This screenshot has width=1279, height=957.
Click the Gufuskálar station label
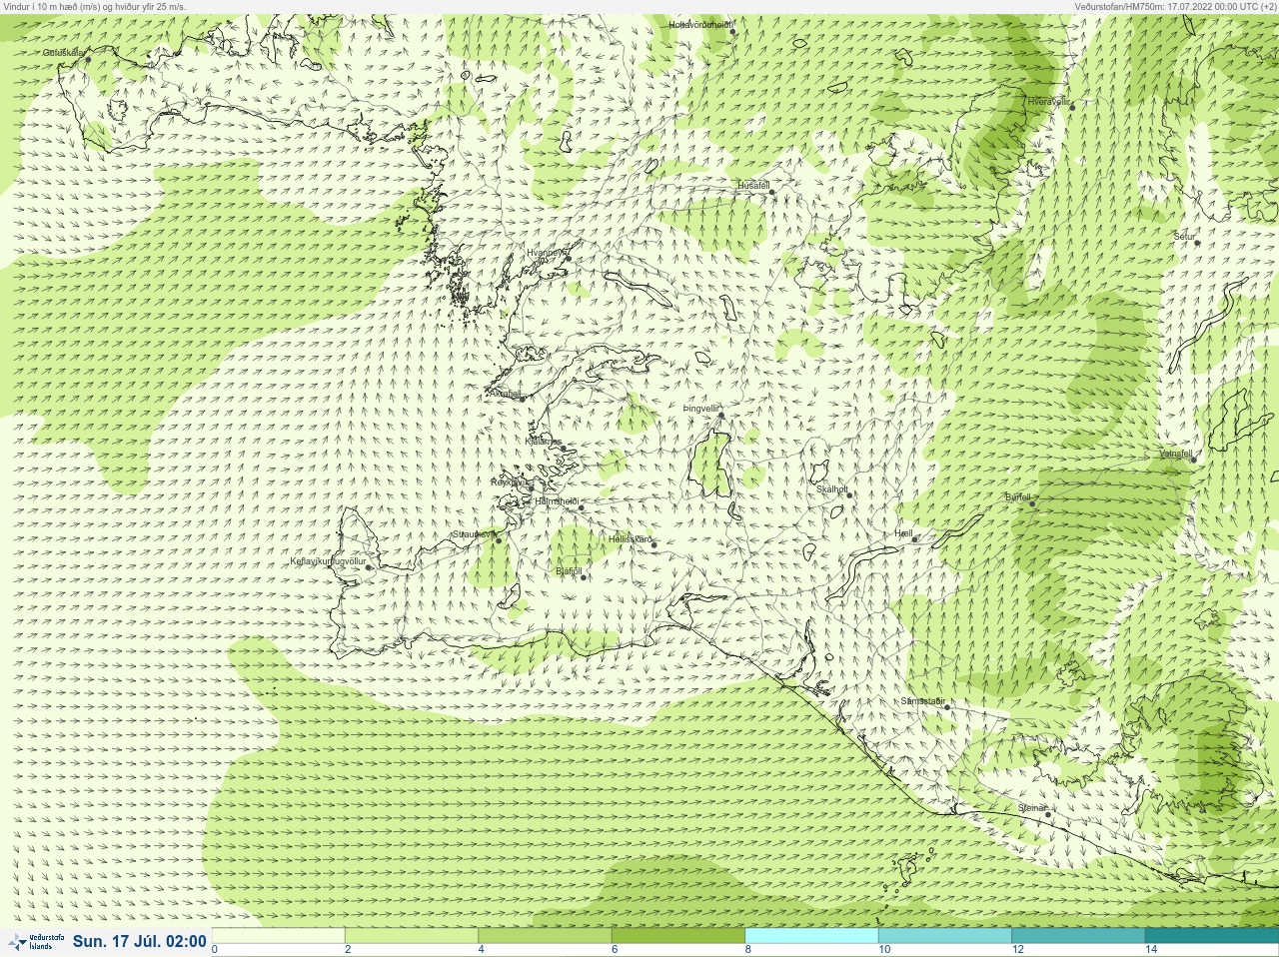pyautogui.click(x=64, y=52)
